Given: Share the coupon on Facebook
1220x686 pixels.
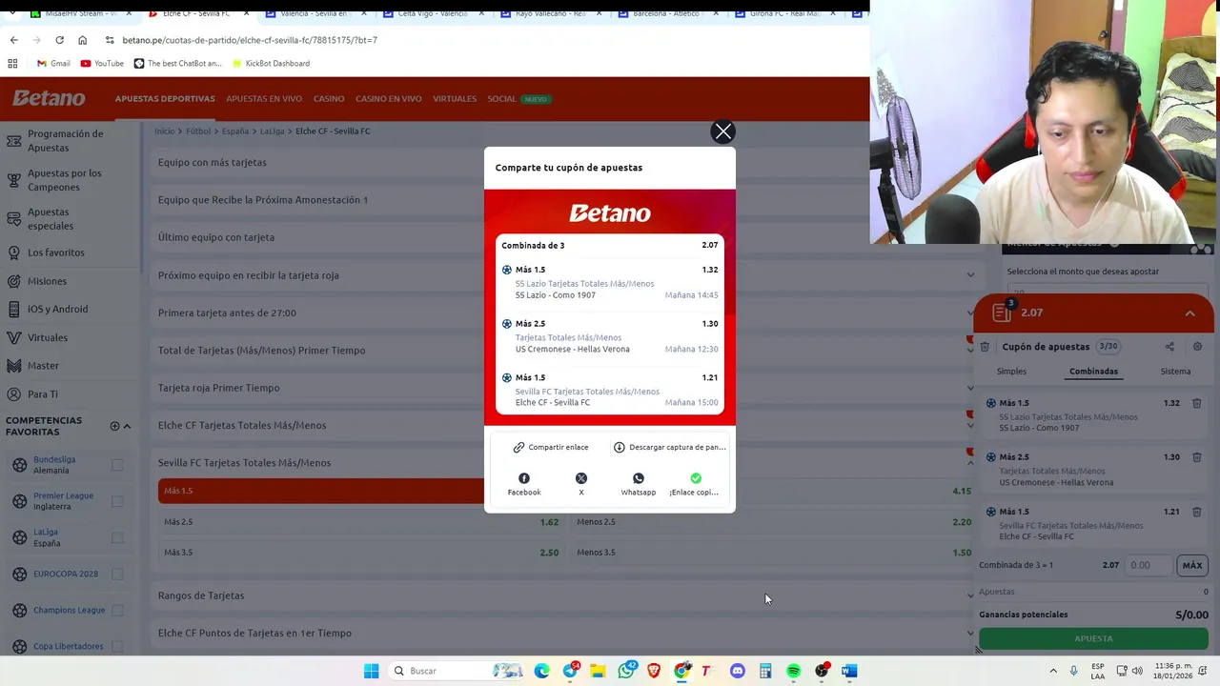Looking at the screenshot, I should click(x=524, y=484).
